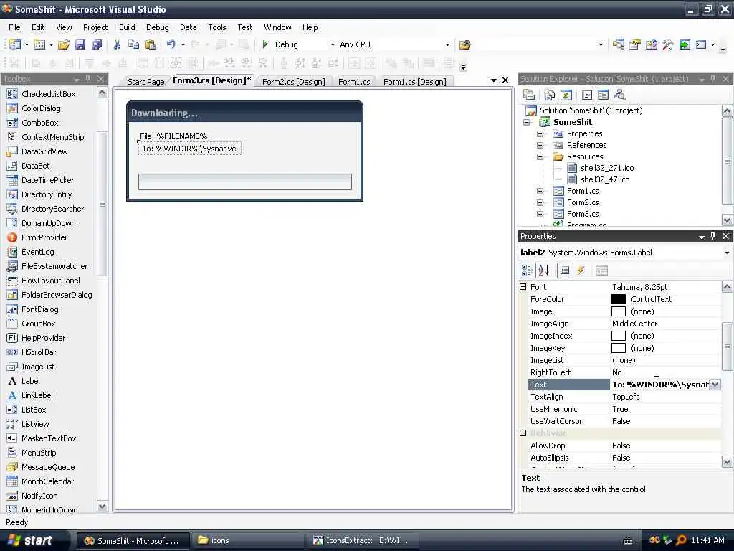Click the Undo arrow icon

coord(171,44)
